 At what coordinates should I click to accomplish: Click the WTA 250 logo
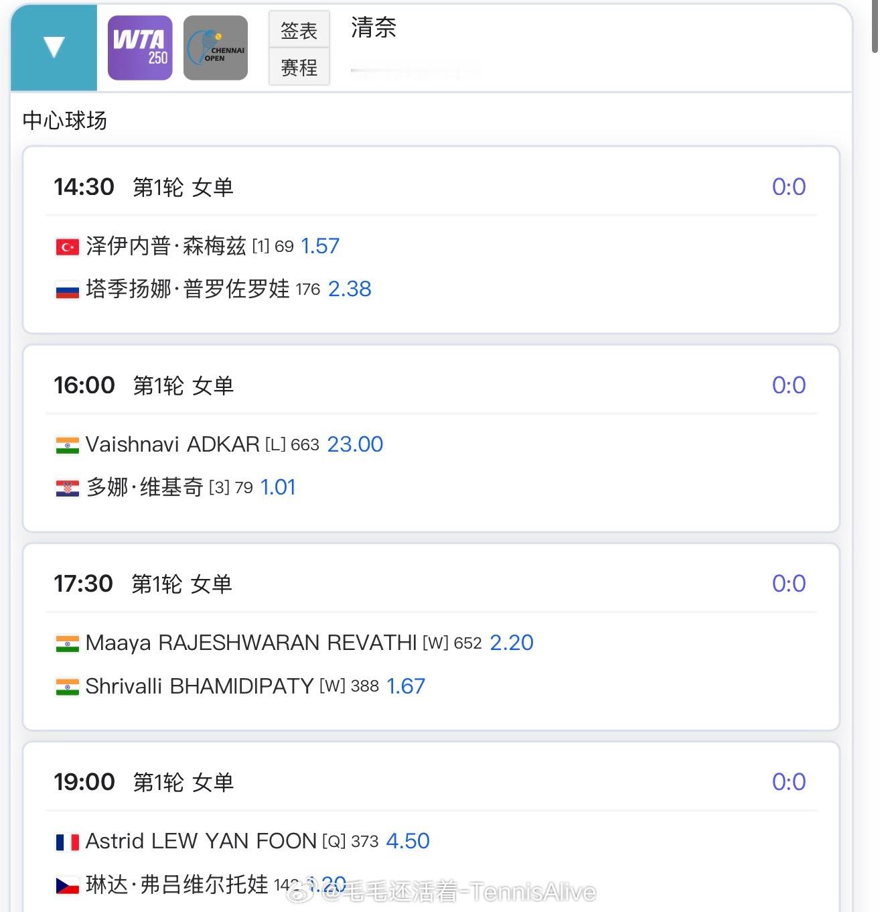tap(140, 48)
